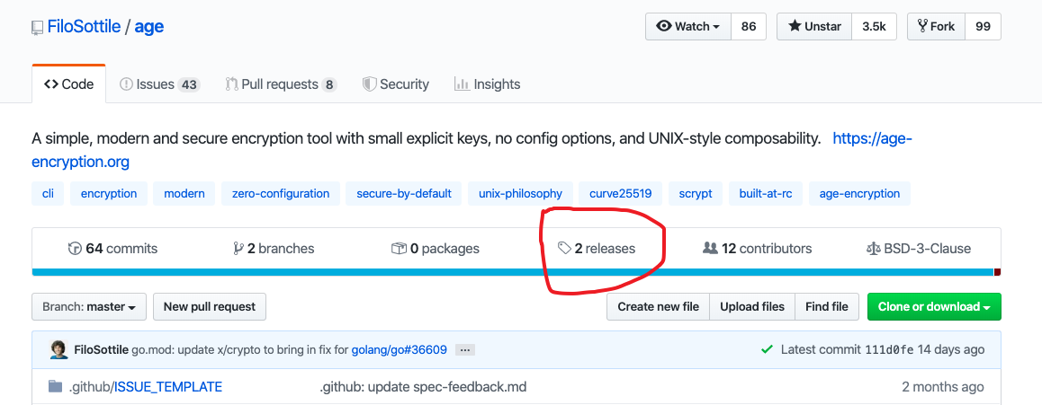Click FiloSottile's avatar in commit row
The height and width of the screenshot is (405, 1042).
pos(58,349)
